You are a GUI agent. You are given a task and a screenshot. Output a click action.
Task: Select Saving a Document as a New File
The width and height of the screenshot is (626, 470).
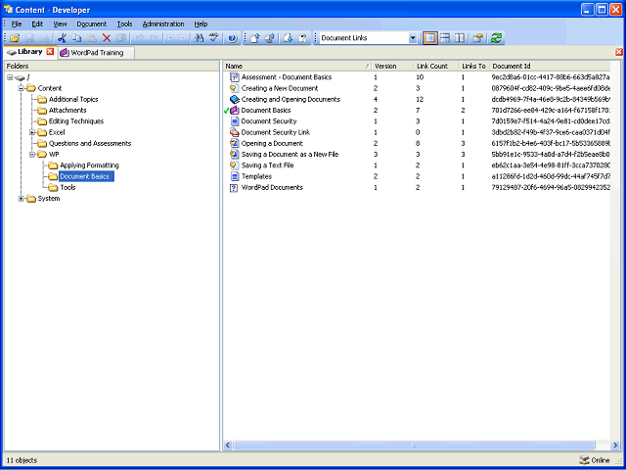pos(417,155)
